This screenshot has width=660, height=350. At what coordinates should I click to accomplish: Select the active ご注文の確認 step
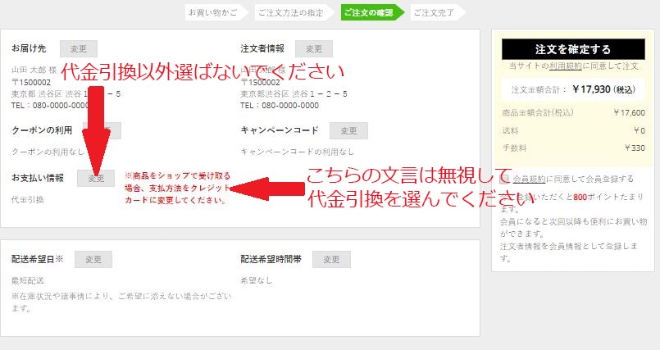tap(369, 12)
